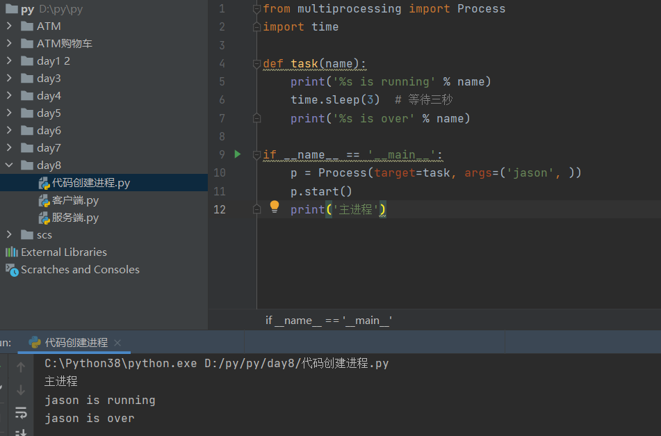
Task: Toggle soft-wrap in Run console
Action: tap(21, 412)
